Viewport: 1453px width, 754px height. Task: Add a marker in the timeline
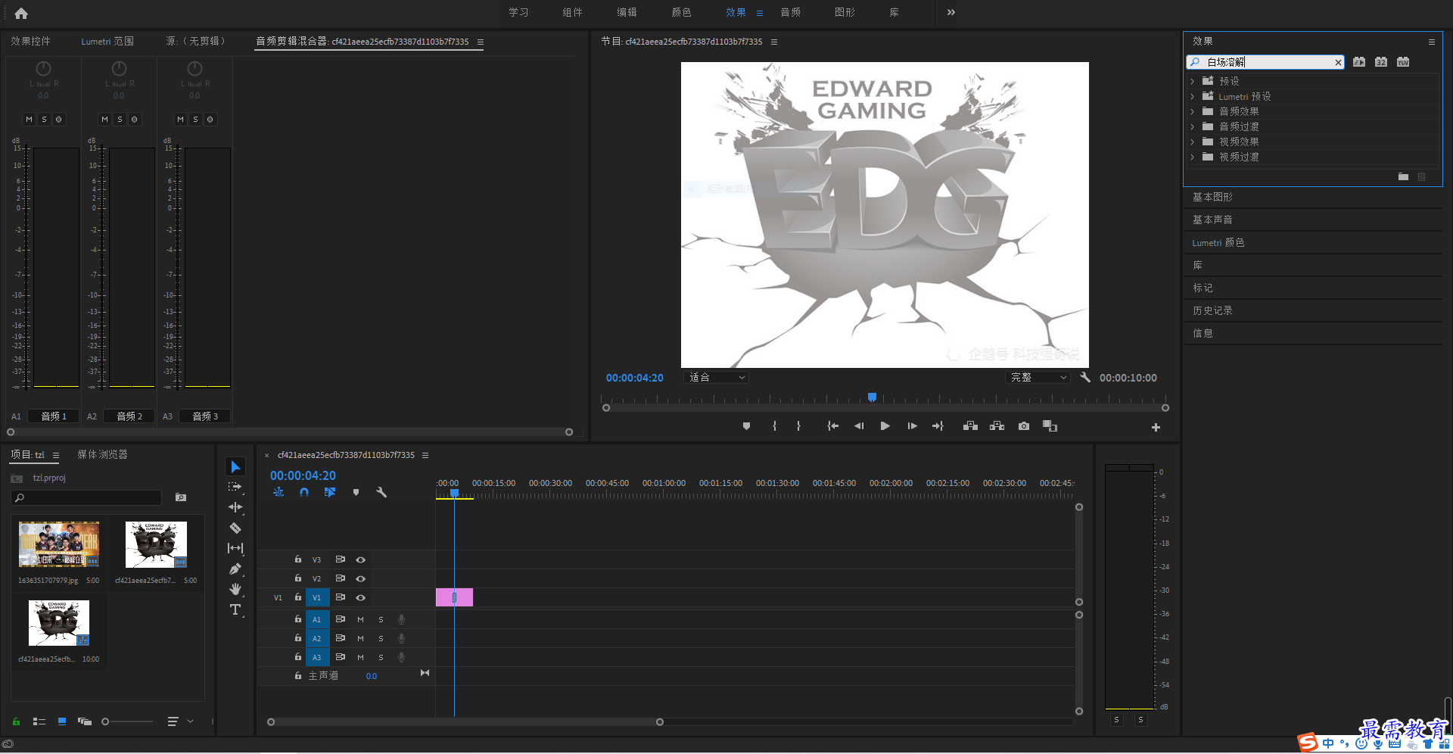click(356, 492)
